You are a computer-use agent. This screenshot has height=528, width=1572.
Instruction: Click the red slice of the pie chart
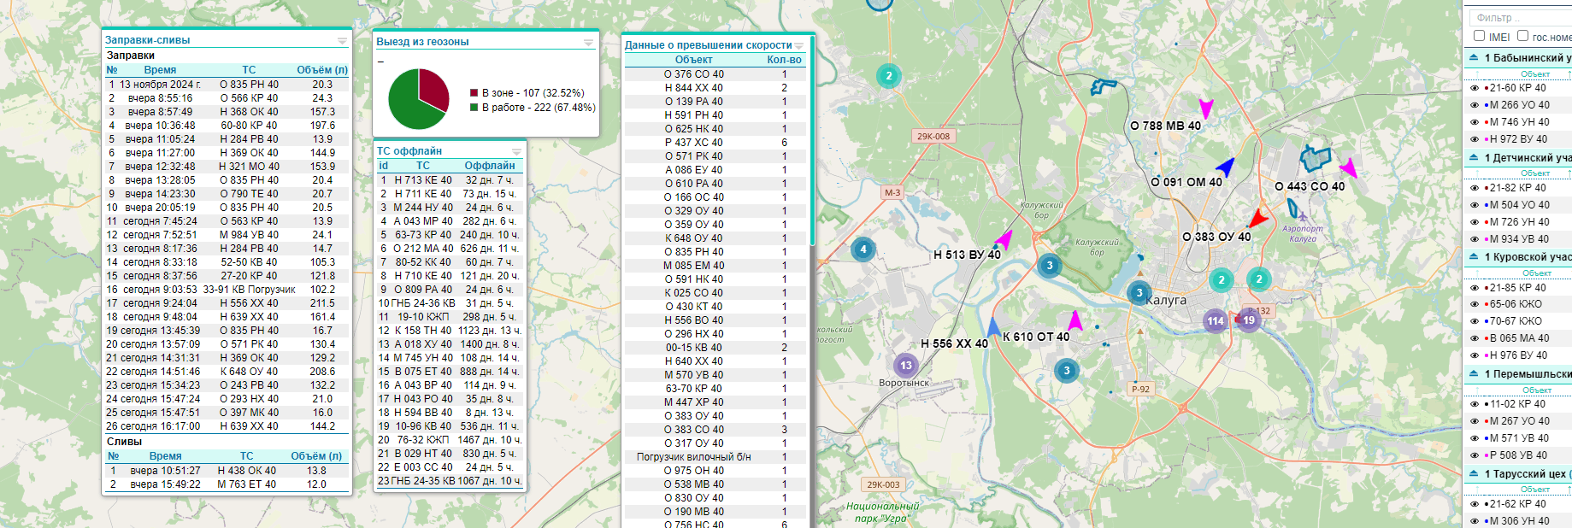pos(434,88)
